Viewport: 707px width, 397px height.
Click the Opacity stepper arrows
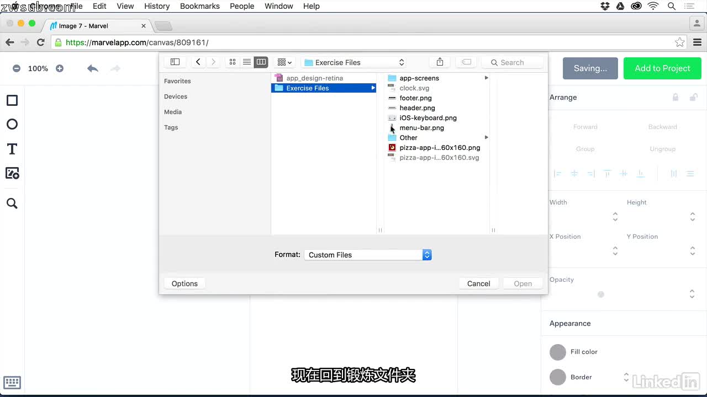point(692,294)
